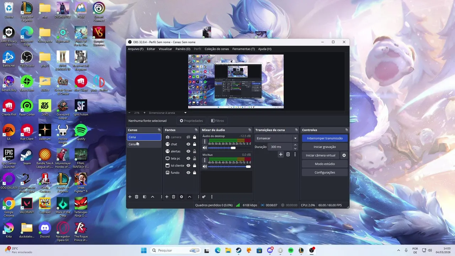Screen dimensions: 455x256
Task: Click Iniciar gravação button
Action: [x=325, y=147]
